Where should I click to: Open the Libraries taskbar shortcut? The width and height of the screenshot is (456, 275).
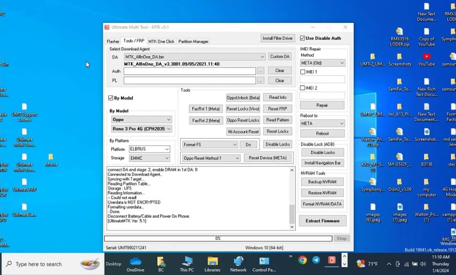pyautogui.click(x=212, y=264)
